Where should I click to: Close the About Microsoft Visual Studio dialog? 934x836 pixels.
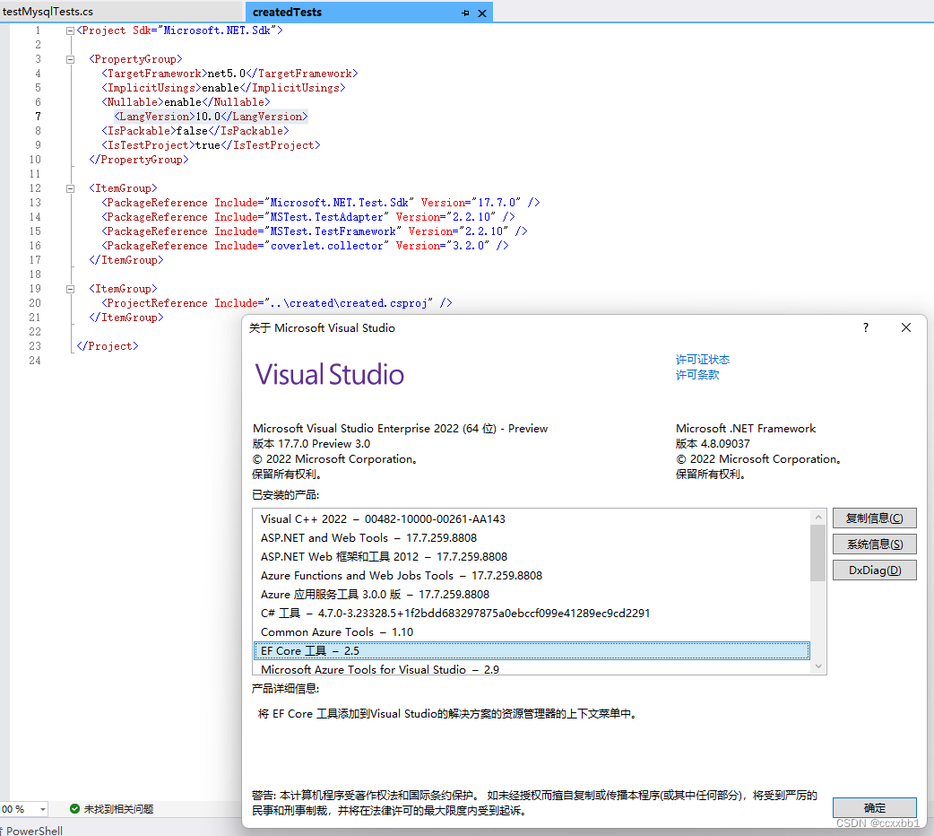[x=906, y=327]
